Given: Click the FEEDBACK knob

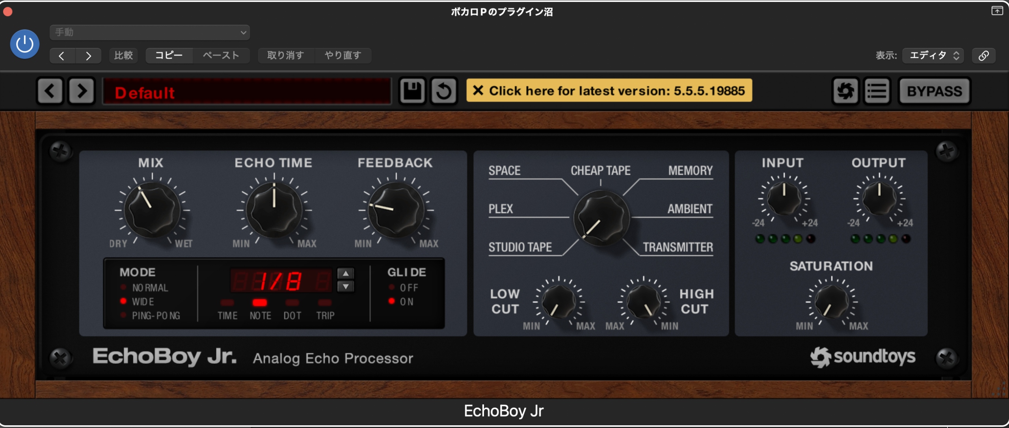Looking at the screenshot, I should click(396, 210).
